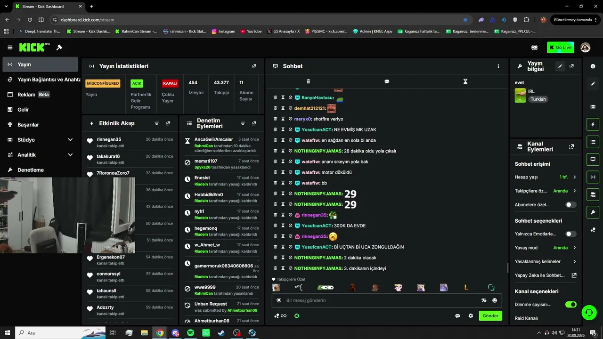Viewport: 603px width, 339px height.
Task: Toggle Yalnızca Emotlarla switch
Action: (x=570, y=234)
